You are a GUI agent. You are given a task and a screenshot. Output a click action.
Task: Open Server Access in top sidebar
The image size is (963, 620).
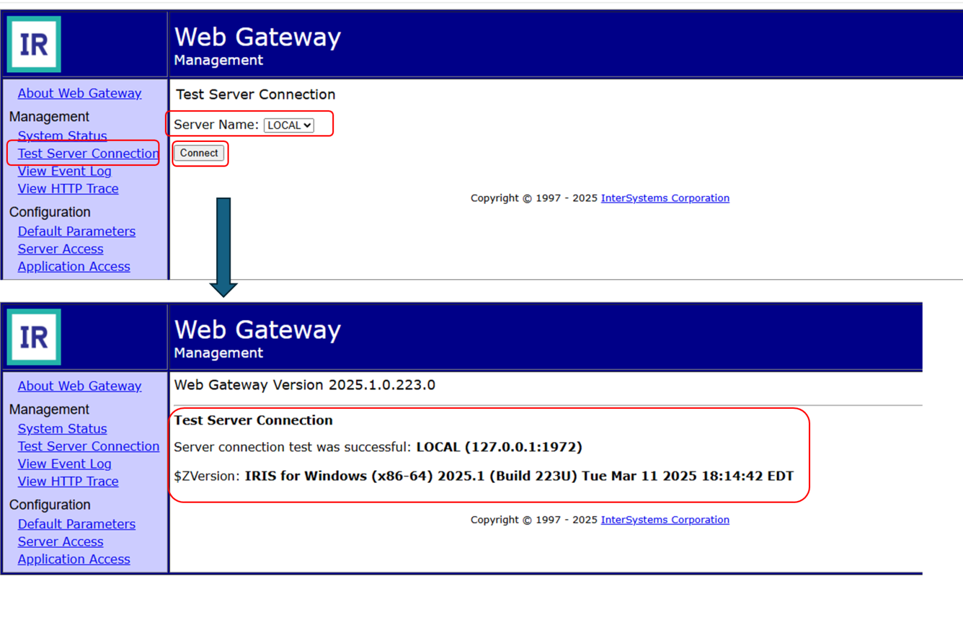click(60, 249)
